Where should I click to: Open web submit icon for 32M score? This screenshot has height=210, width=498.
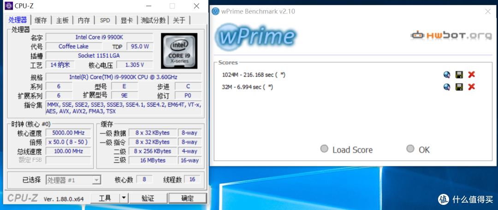(x=447, y=87)
